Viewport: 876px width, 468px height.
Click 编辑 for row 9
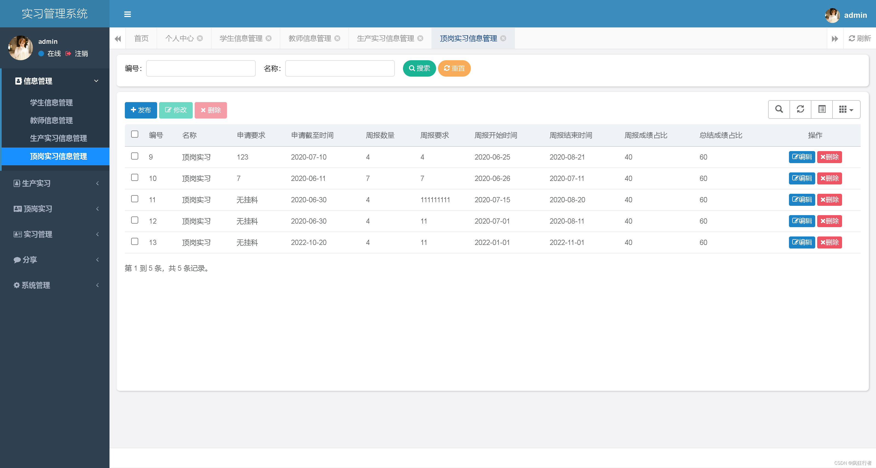(x=802, y=157)
